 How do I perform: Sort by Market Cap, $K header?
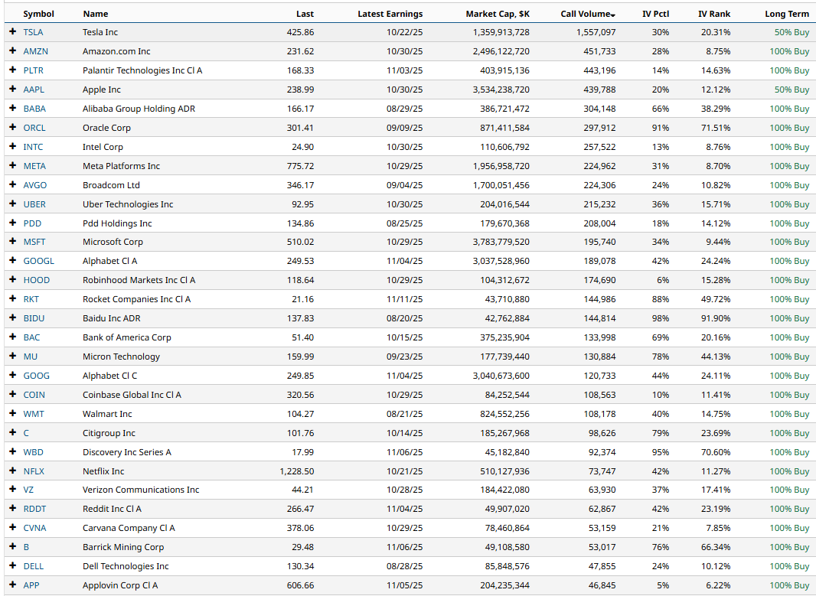click(x=498, y=14)
